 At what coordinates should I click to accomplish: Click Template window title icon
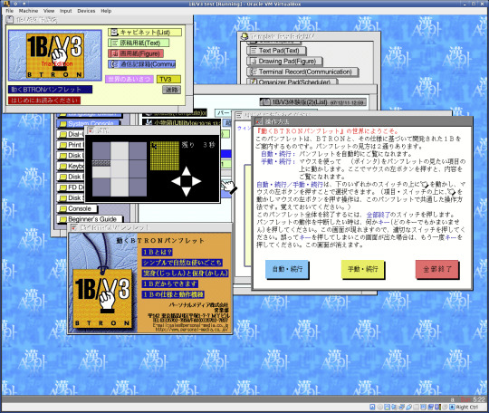point(244,36)
